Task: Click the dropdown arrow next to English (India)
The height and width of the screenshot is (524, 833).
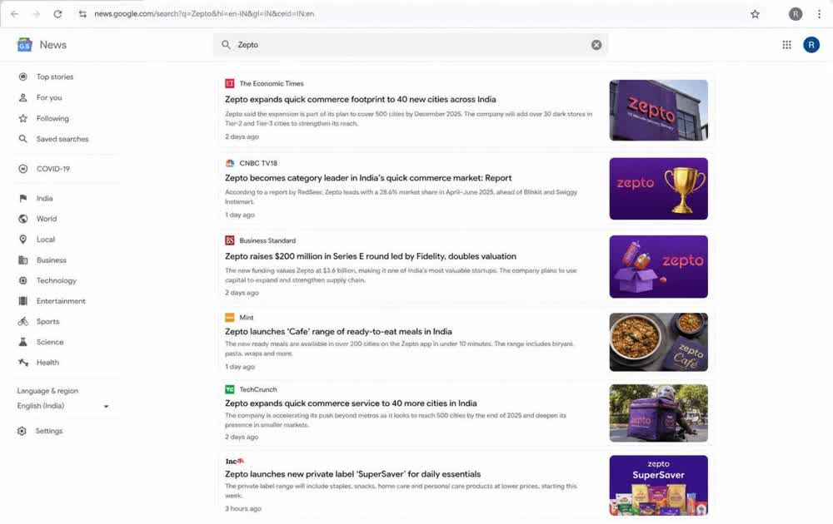Action: pos(107,406)
